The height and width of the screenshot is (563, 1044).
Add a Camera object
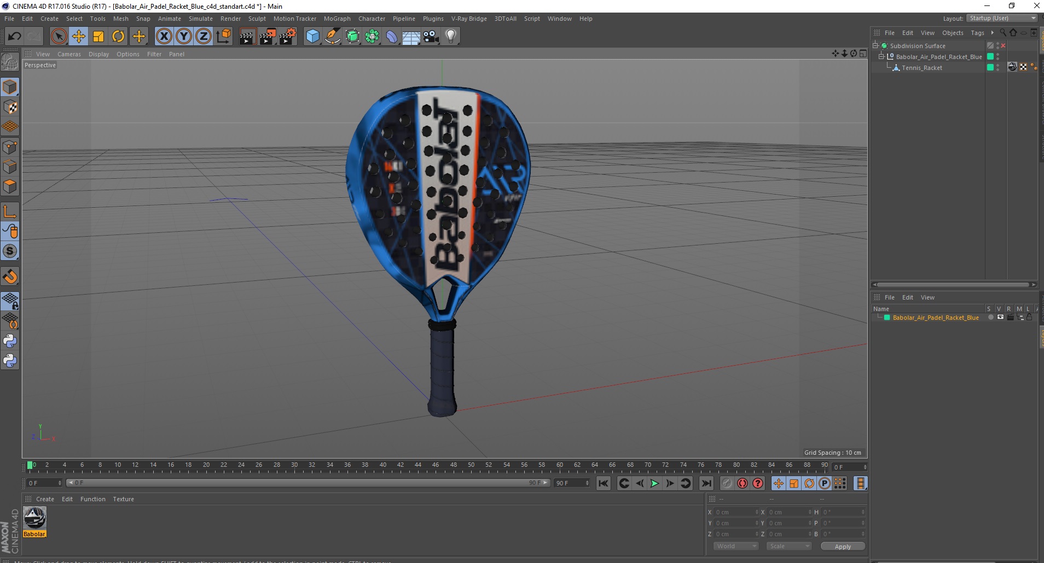431,37
